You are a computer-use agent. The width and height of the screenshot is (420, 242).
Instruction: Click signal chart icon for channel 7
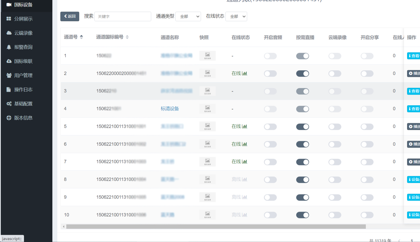(x=245, y=162)
